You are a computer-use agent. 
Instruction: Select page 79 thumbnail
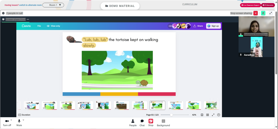(85, 105)
